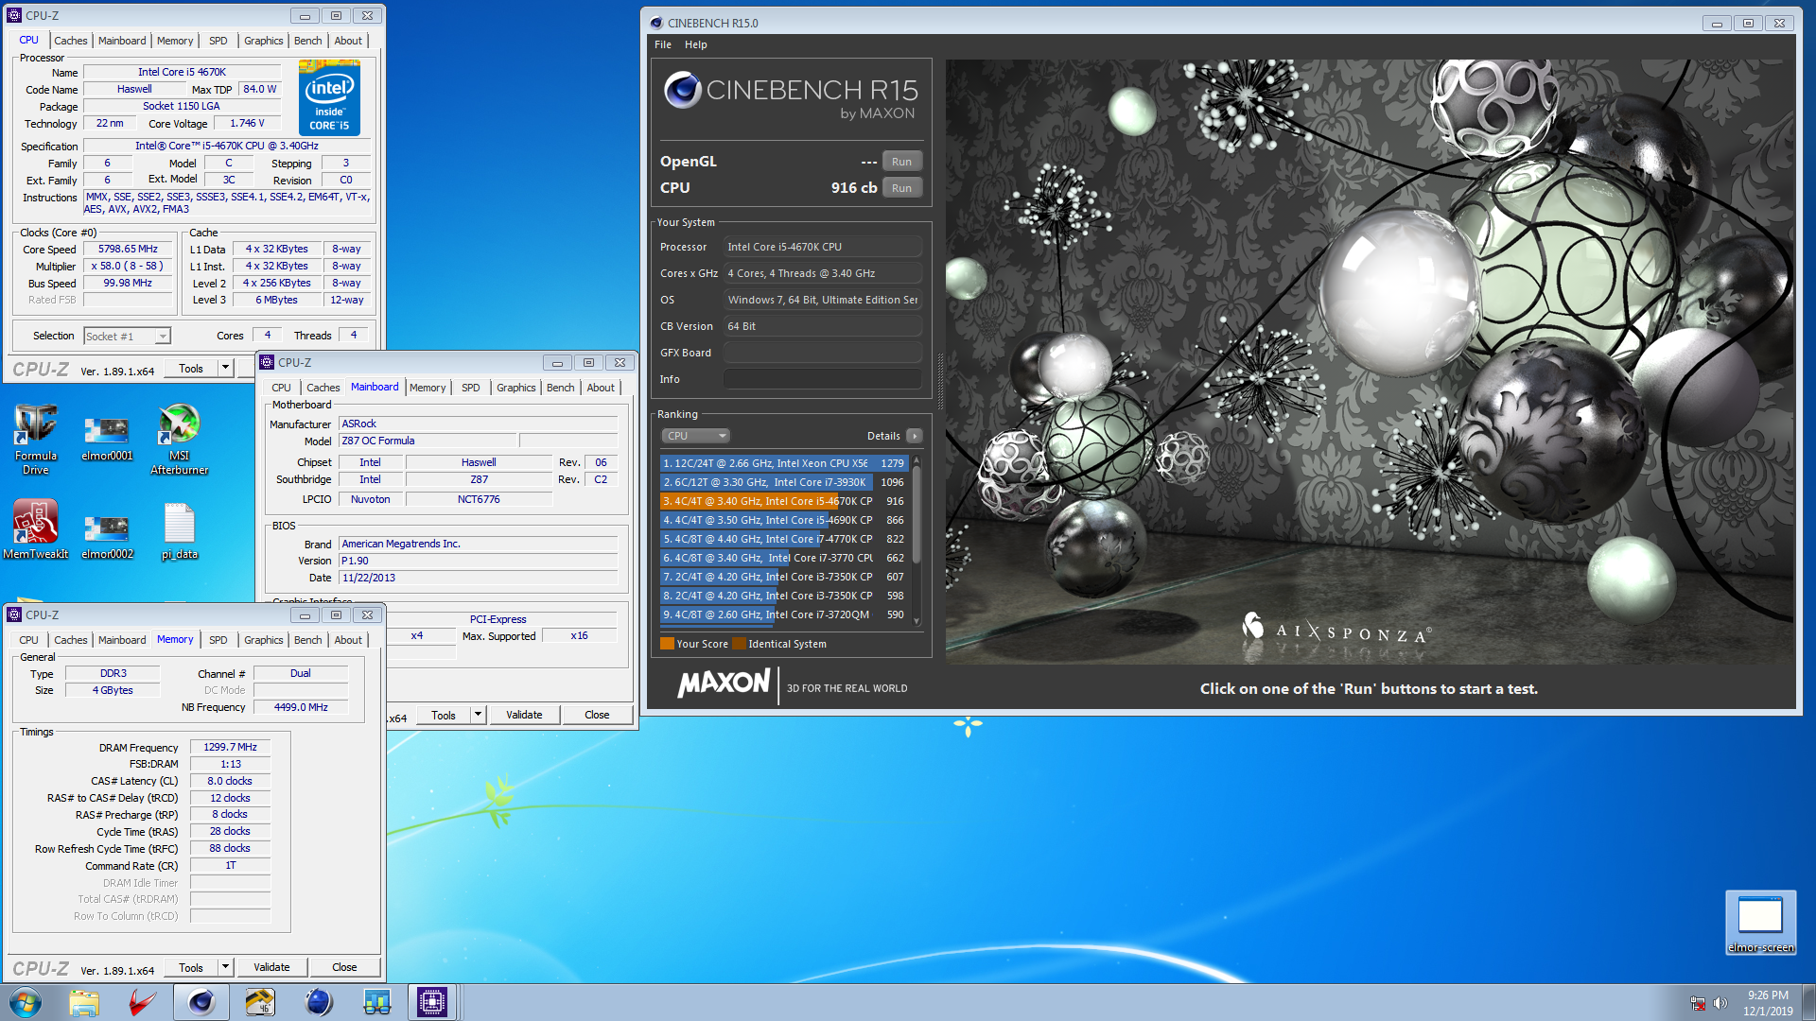Click the Windows Start button
1816x1021 pixels.
pos(26,1002)
